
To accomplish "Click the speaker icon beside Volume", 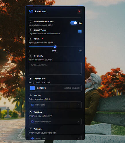I will 30,39.
